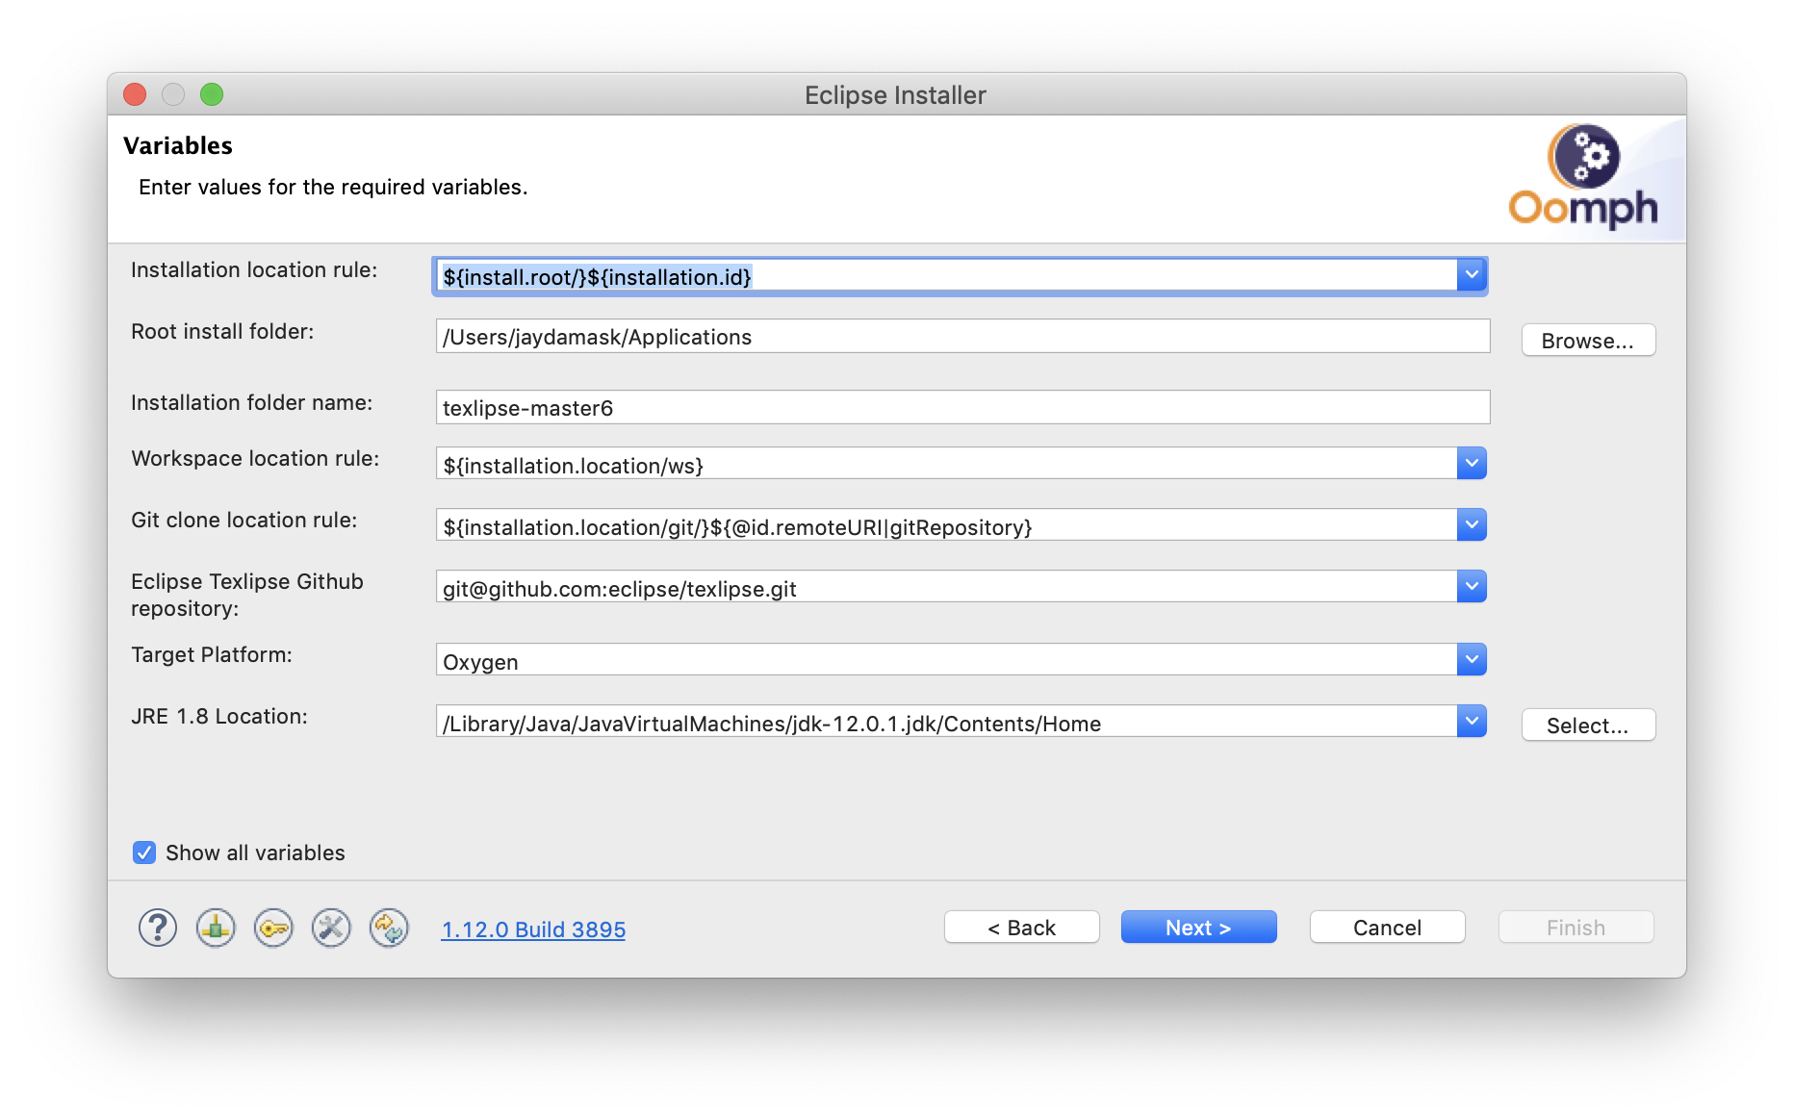Image resolution: width=1794 pixels, height=1120 pixels.
Task: Click the 'Root install folder:' label
Action: pos(222,331)
